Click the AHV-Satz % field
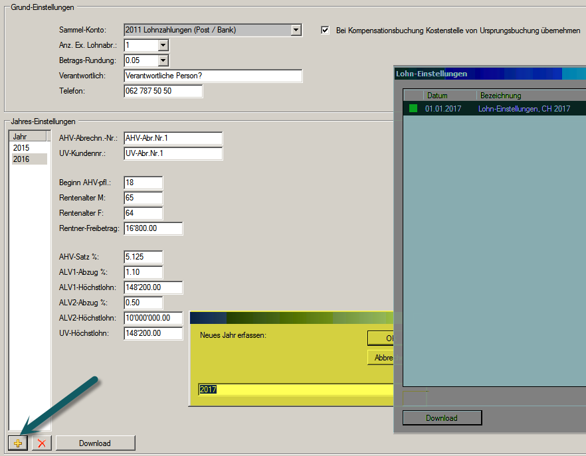Screen dimensions: 586x456 pos(143,257)
